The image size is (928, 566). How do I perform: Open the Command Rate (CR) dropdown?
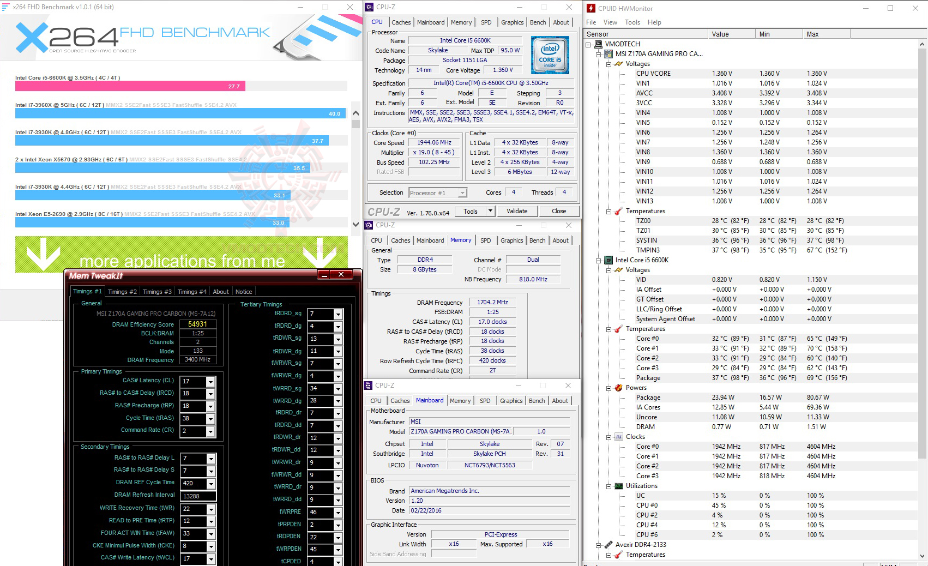[x=210, y=431]
